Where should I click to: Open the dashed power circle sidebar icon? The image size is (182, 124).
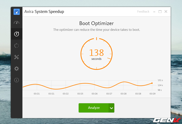coord(16,46)
